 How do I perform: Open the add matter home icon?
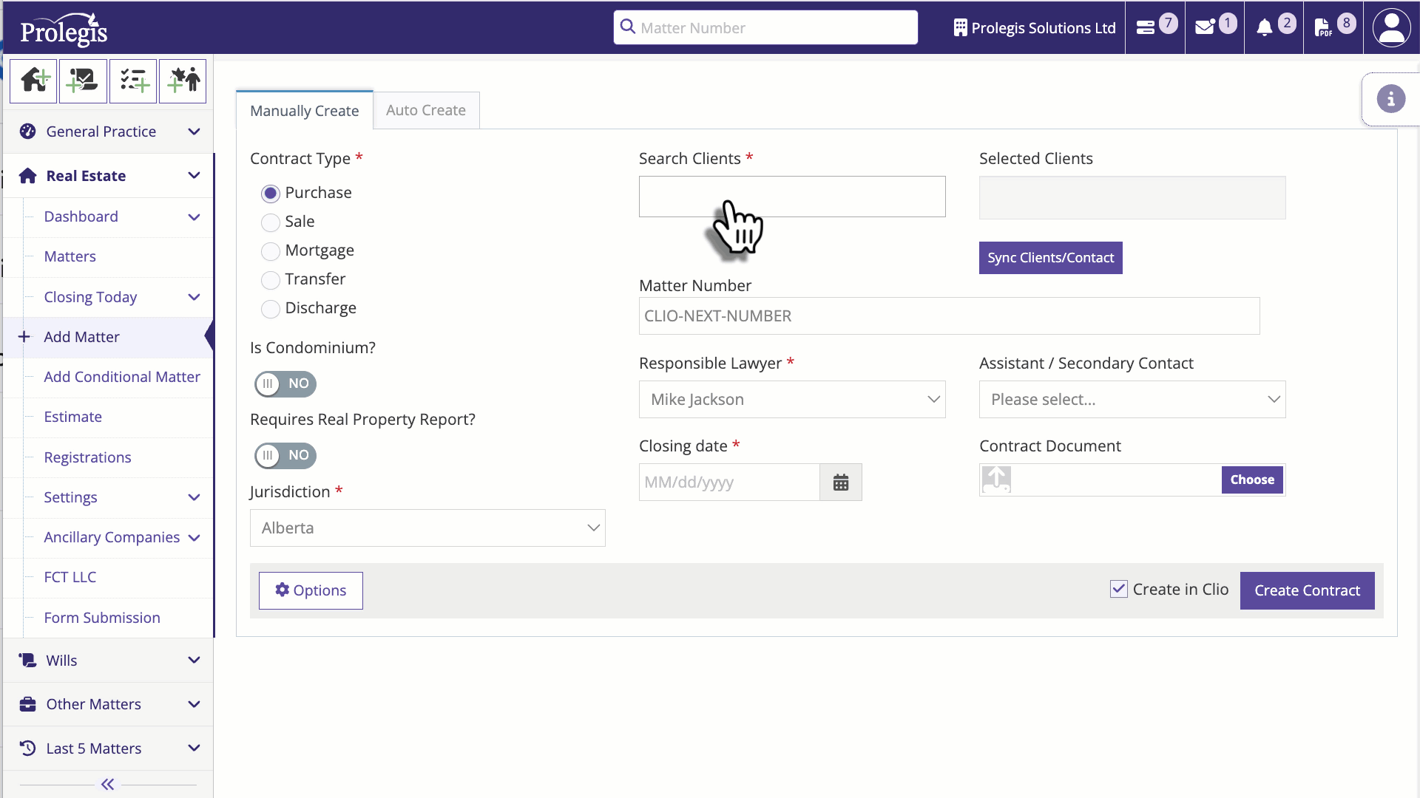click(x=33, y=81)
